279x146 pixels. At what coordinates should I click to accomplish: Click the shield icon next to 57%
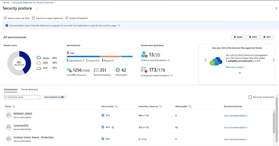103,115
